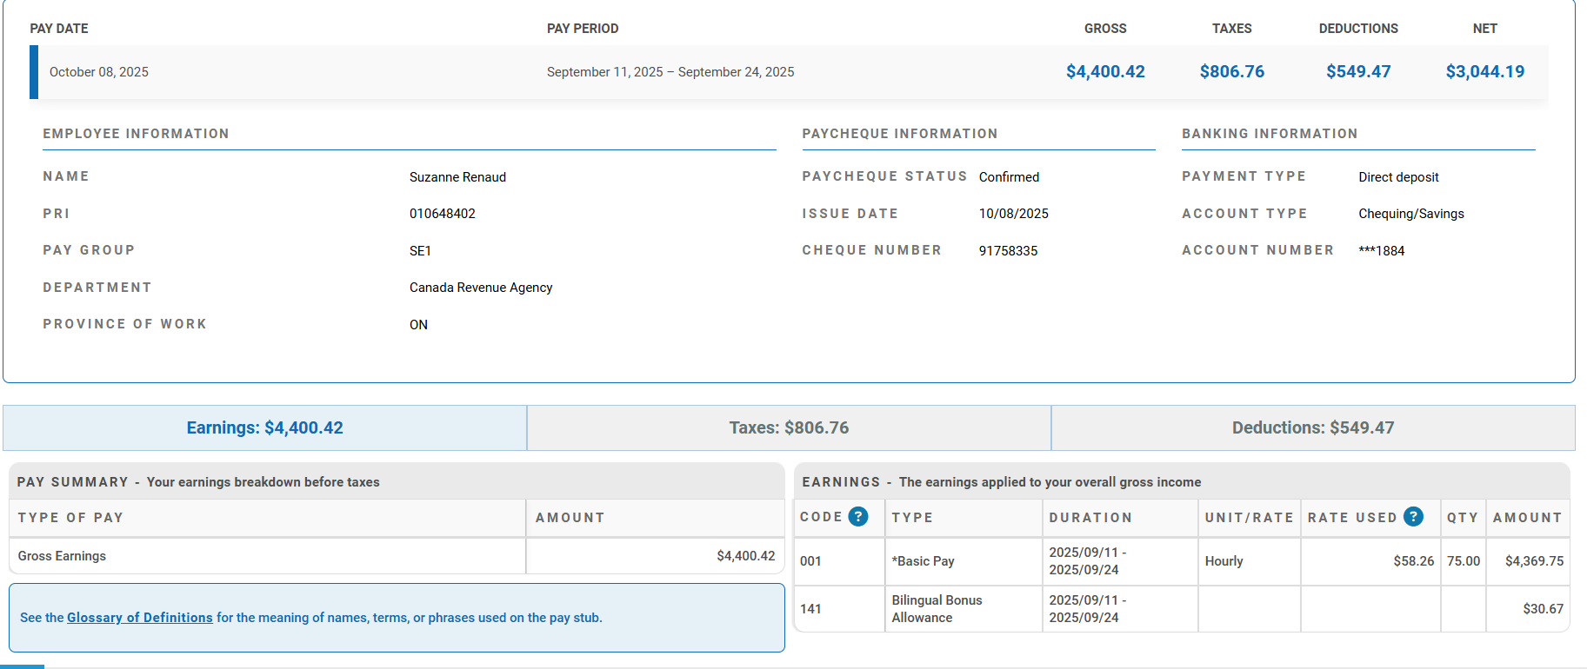This screenshot has height=669, width=1587.
Task: Click the employee name Suzanne Renaud
Action: pyautogui.click(x=457, y=177)
